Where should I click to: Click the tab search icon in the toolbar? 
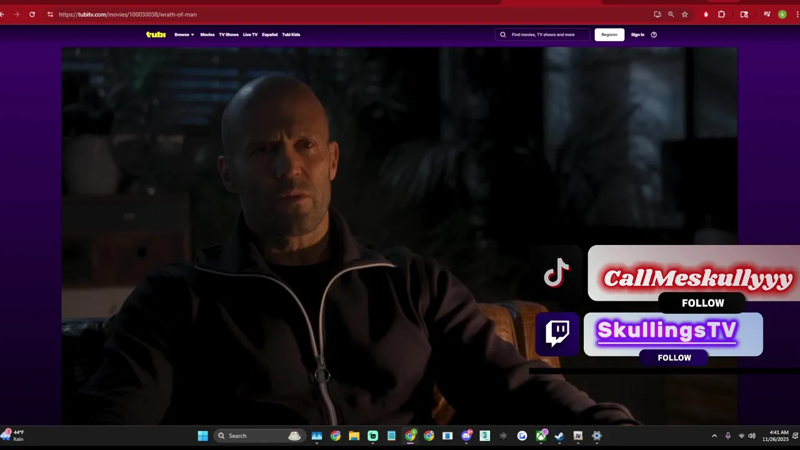coord(744,14)
